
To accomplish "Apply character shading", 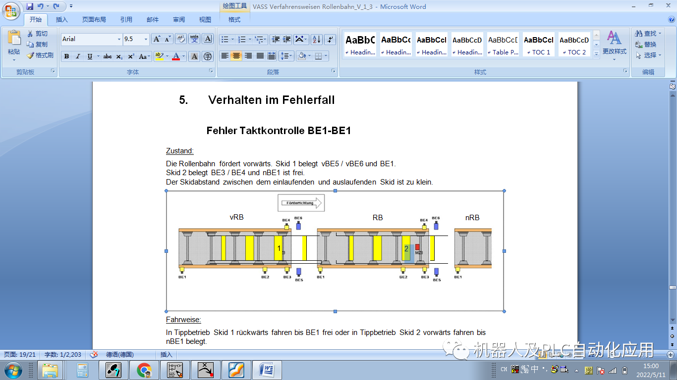I will [194, 56].
